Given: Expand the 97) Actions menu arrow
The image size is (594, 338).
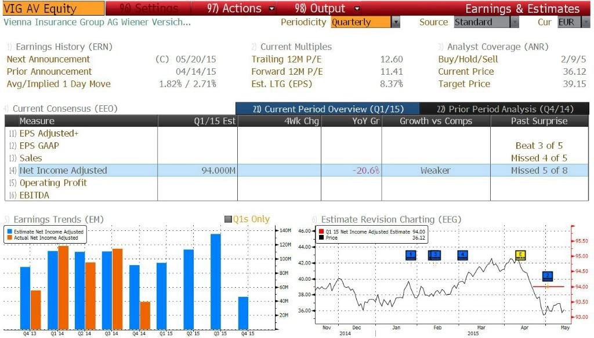Looking at the screenshot, I should [x=271, y=8].
